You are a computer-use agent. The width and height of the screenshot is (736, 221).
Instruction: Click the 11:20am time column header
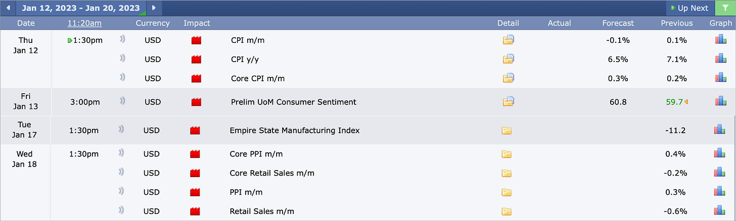85,23
